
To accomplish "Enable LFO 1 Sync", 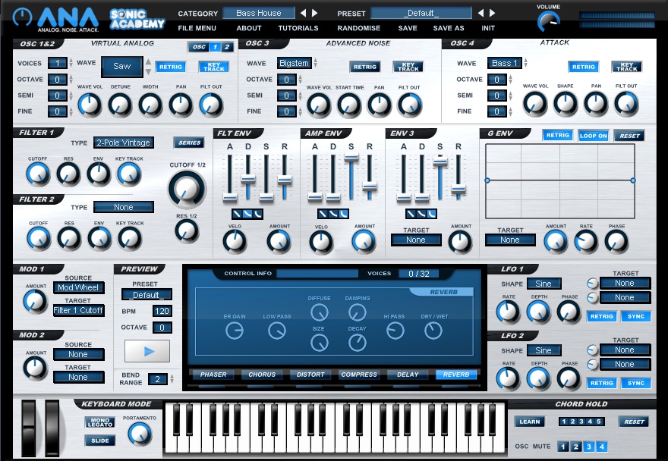I will (636, 316).
